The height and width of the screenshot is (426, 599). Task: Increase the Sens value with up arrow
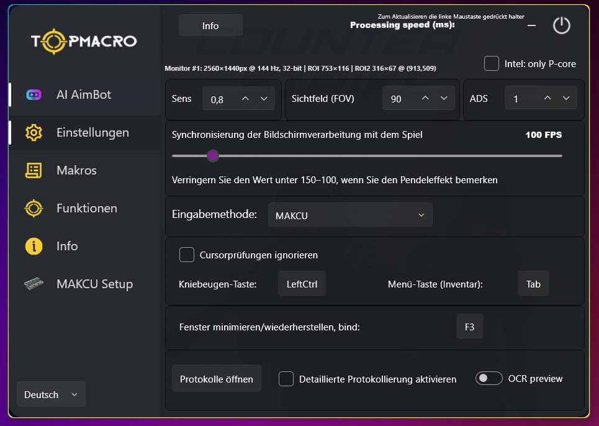(x=245, y=99)
